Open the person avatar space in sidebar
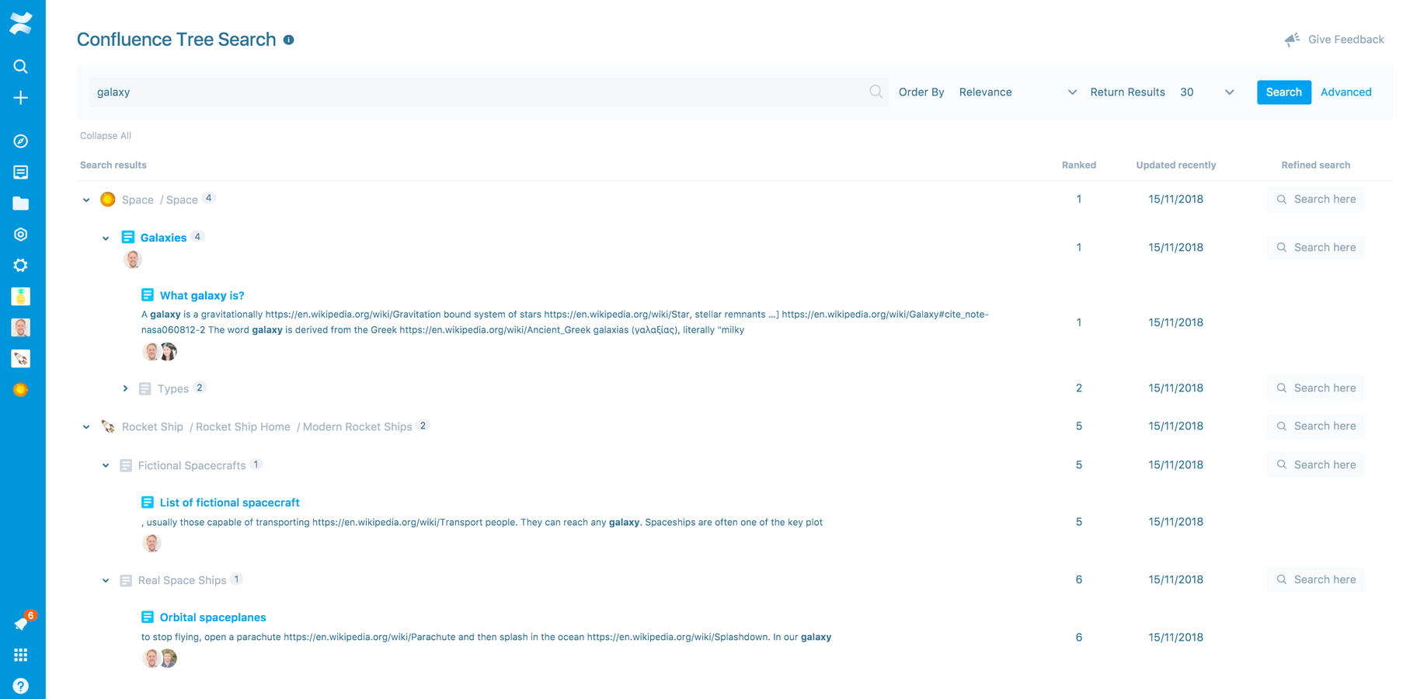Viewport: 1410px width, 699px height. tap(21, 328)
